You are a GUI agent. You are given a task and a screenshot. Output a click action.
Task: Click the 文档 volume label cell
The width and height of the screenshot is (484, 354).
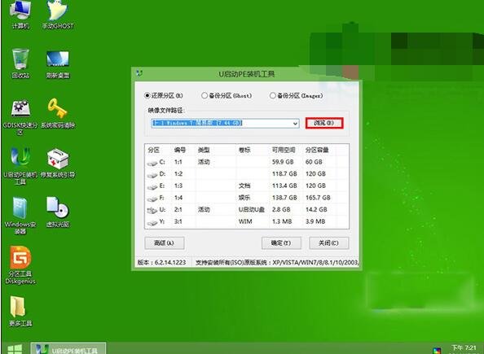244,186
